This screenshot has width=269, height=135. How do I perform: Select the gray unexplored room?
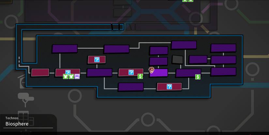click(x=177, y=60)
